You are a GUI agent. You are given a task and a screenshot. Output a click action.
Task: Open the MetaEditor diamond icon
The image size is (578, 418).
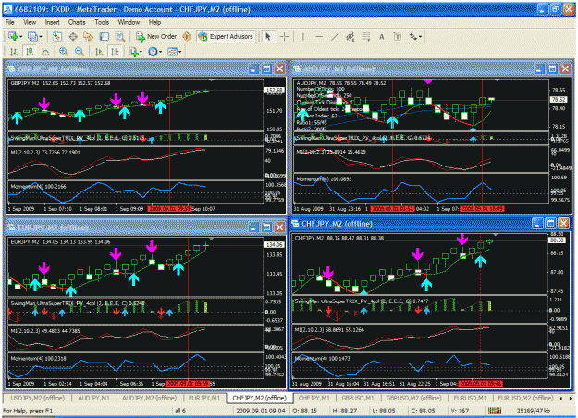(x=187, y=36)
